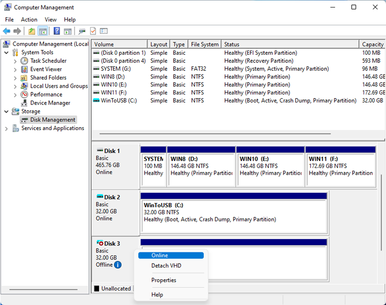This screenshot has width=386, height=305.
Task: Select the WIN11 (F:) volume list row
Action: [x=238, y=93]
